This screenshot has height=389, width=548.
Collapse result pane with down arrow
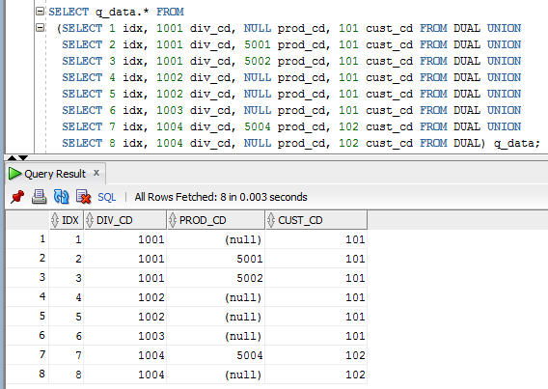tap(23, 157)
